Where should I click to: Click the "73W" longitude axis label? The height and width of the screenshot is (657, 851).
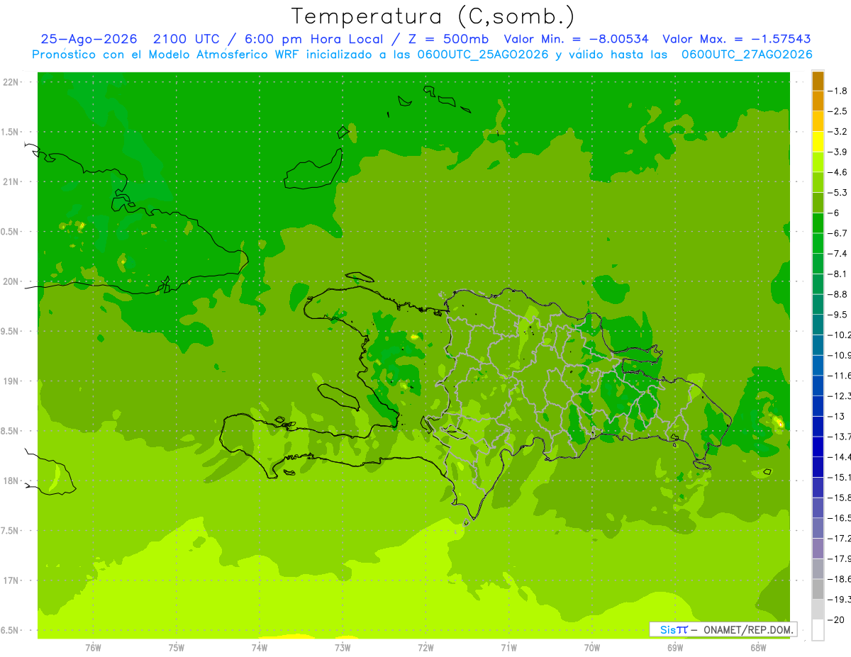[343, 647]
